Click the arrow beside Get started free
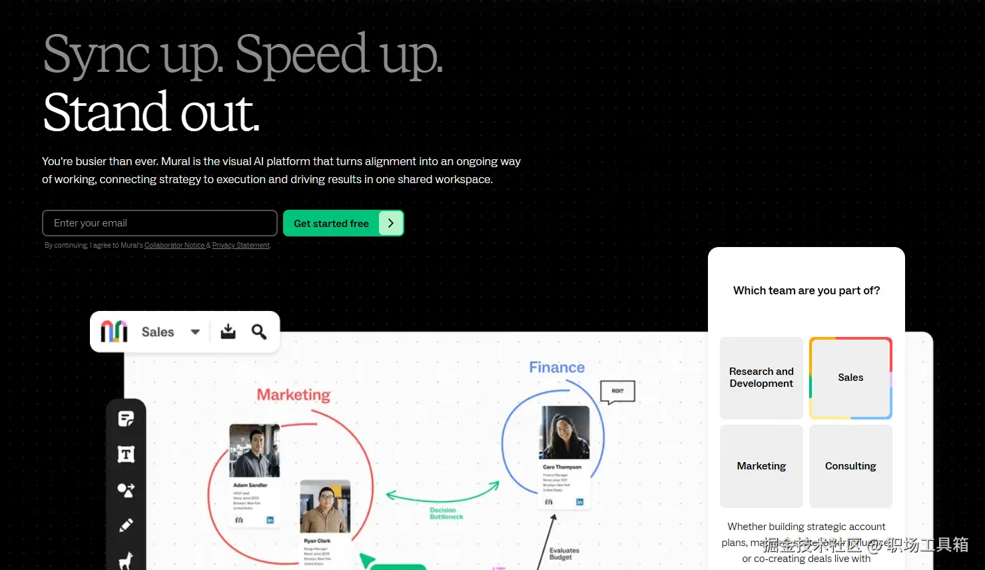Viewport: 985px width, 570px height. [x=391, y=223]
